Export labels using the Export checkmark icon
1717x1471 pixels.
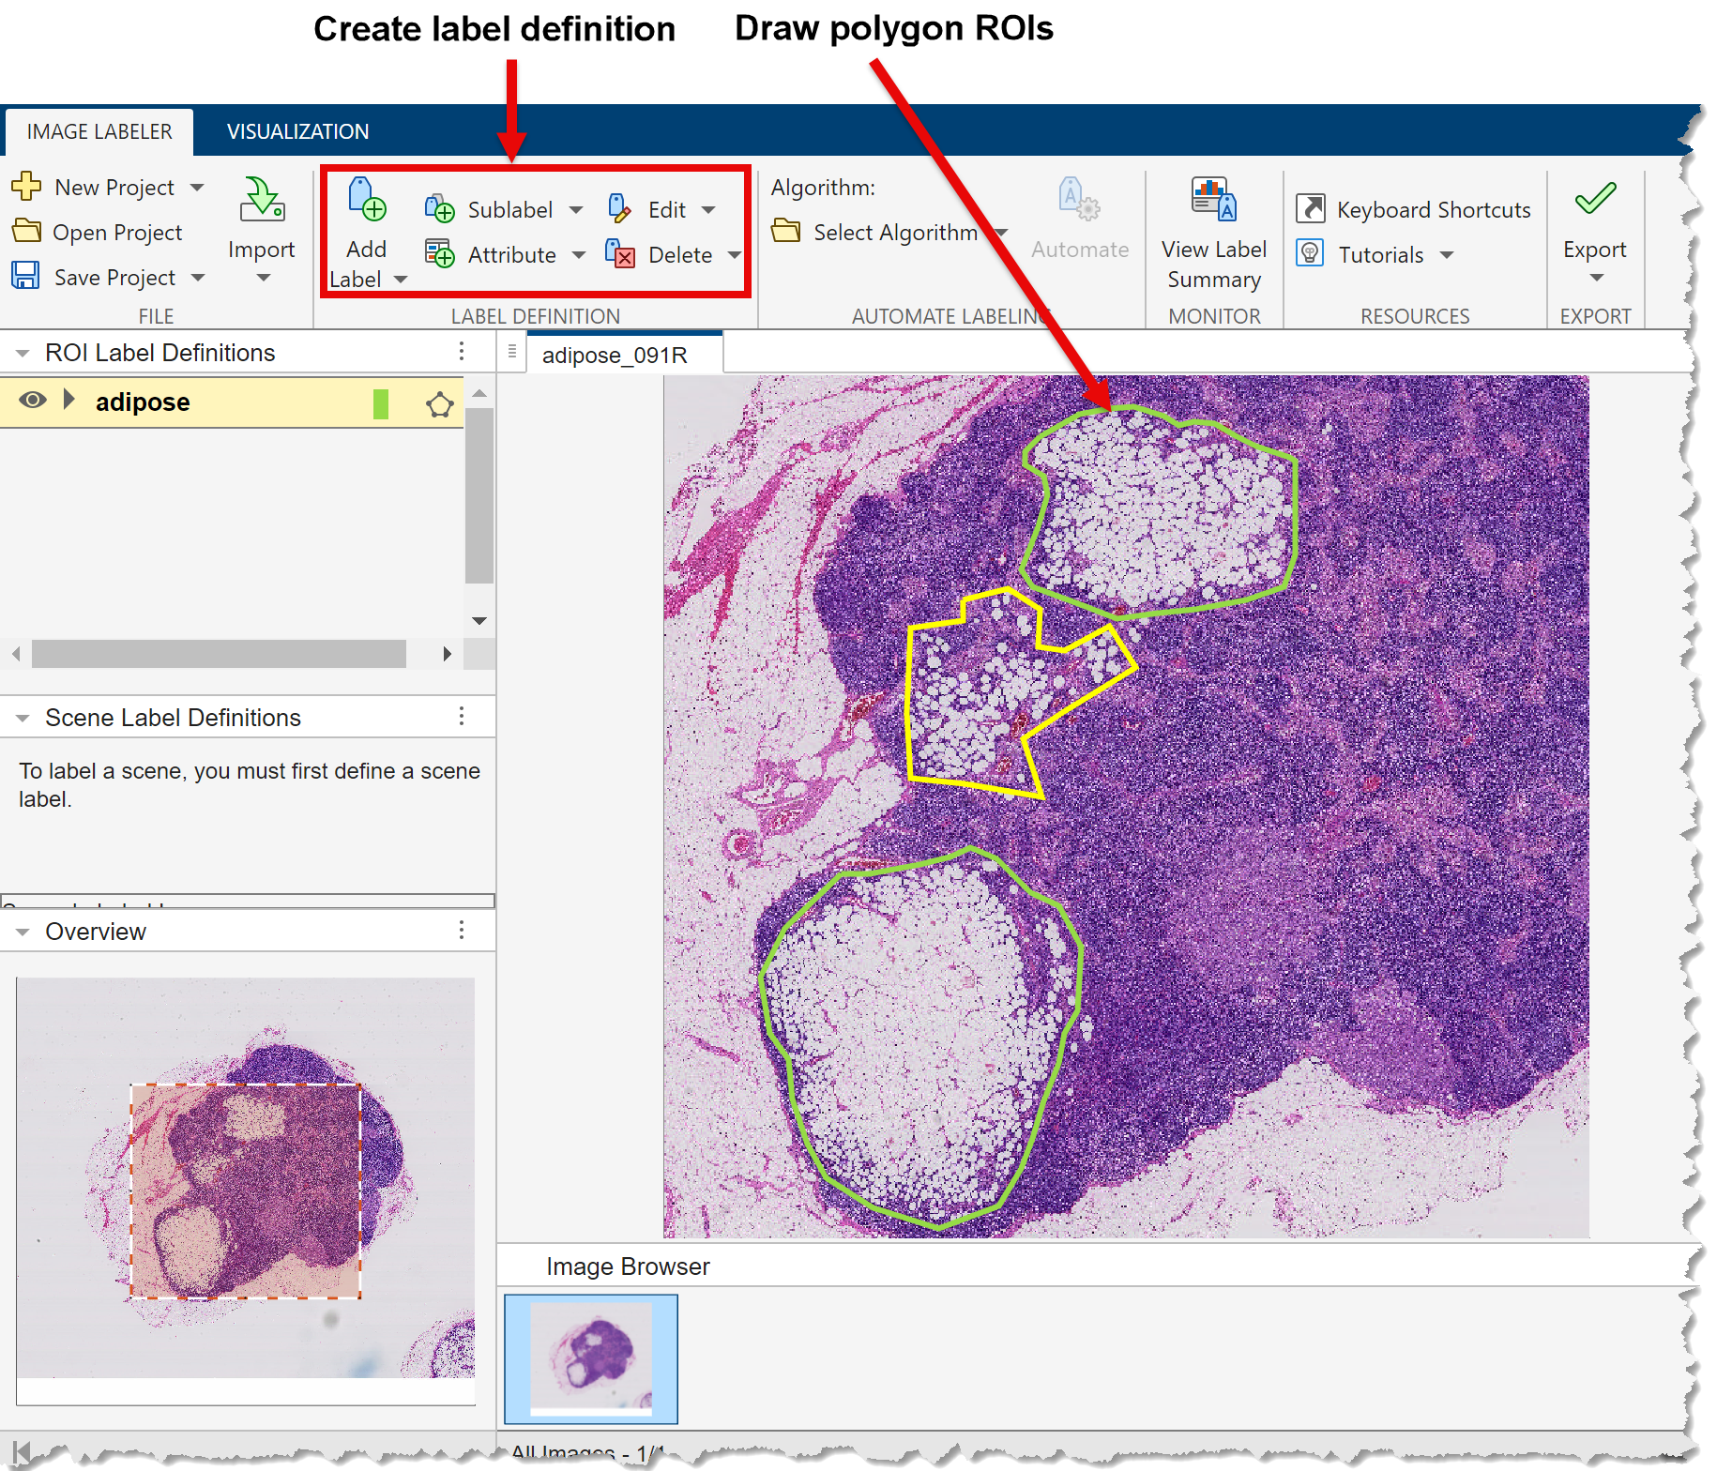click(x=1594, y=197)
